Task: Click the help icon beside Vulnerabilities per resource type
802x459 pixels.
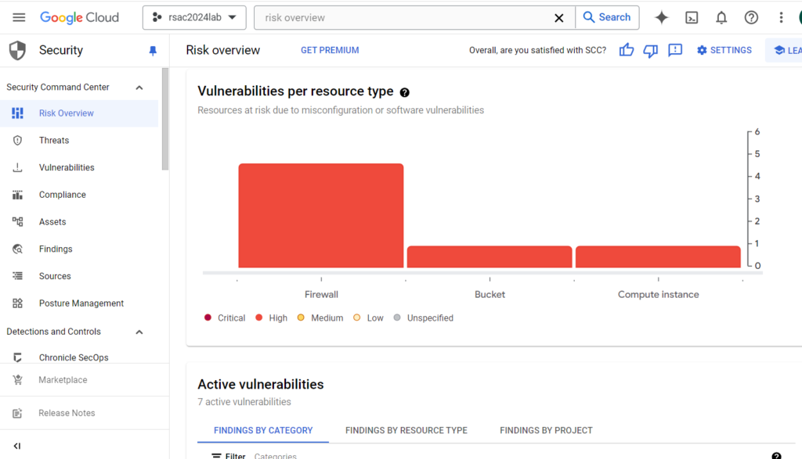Action: [405, 92]
